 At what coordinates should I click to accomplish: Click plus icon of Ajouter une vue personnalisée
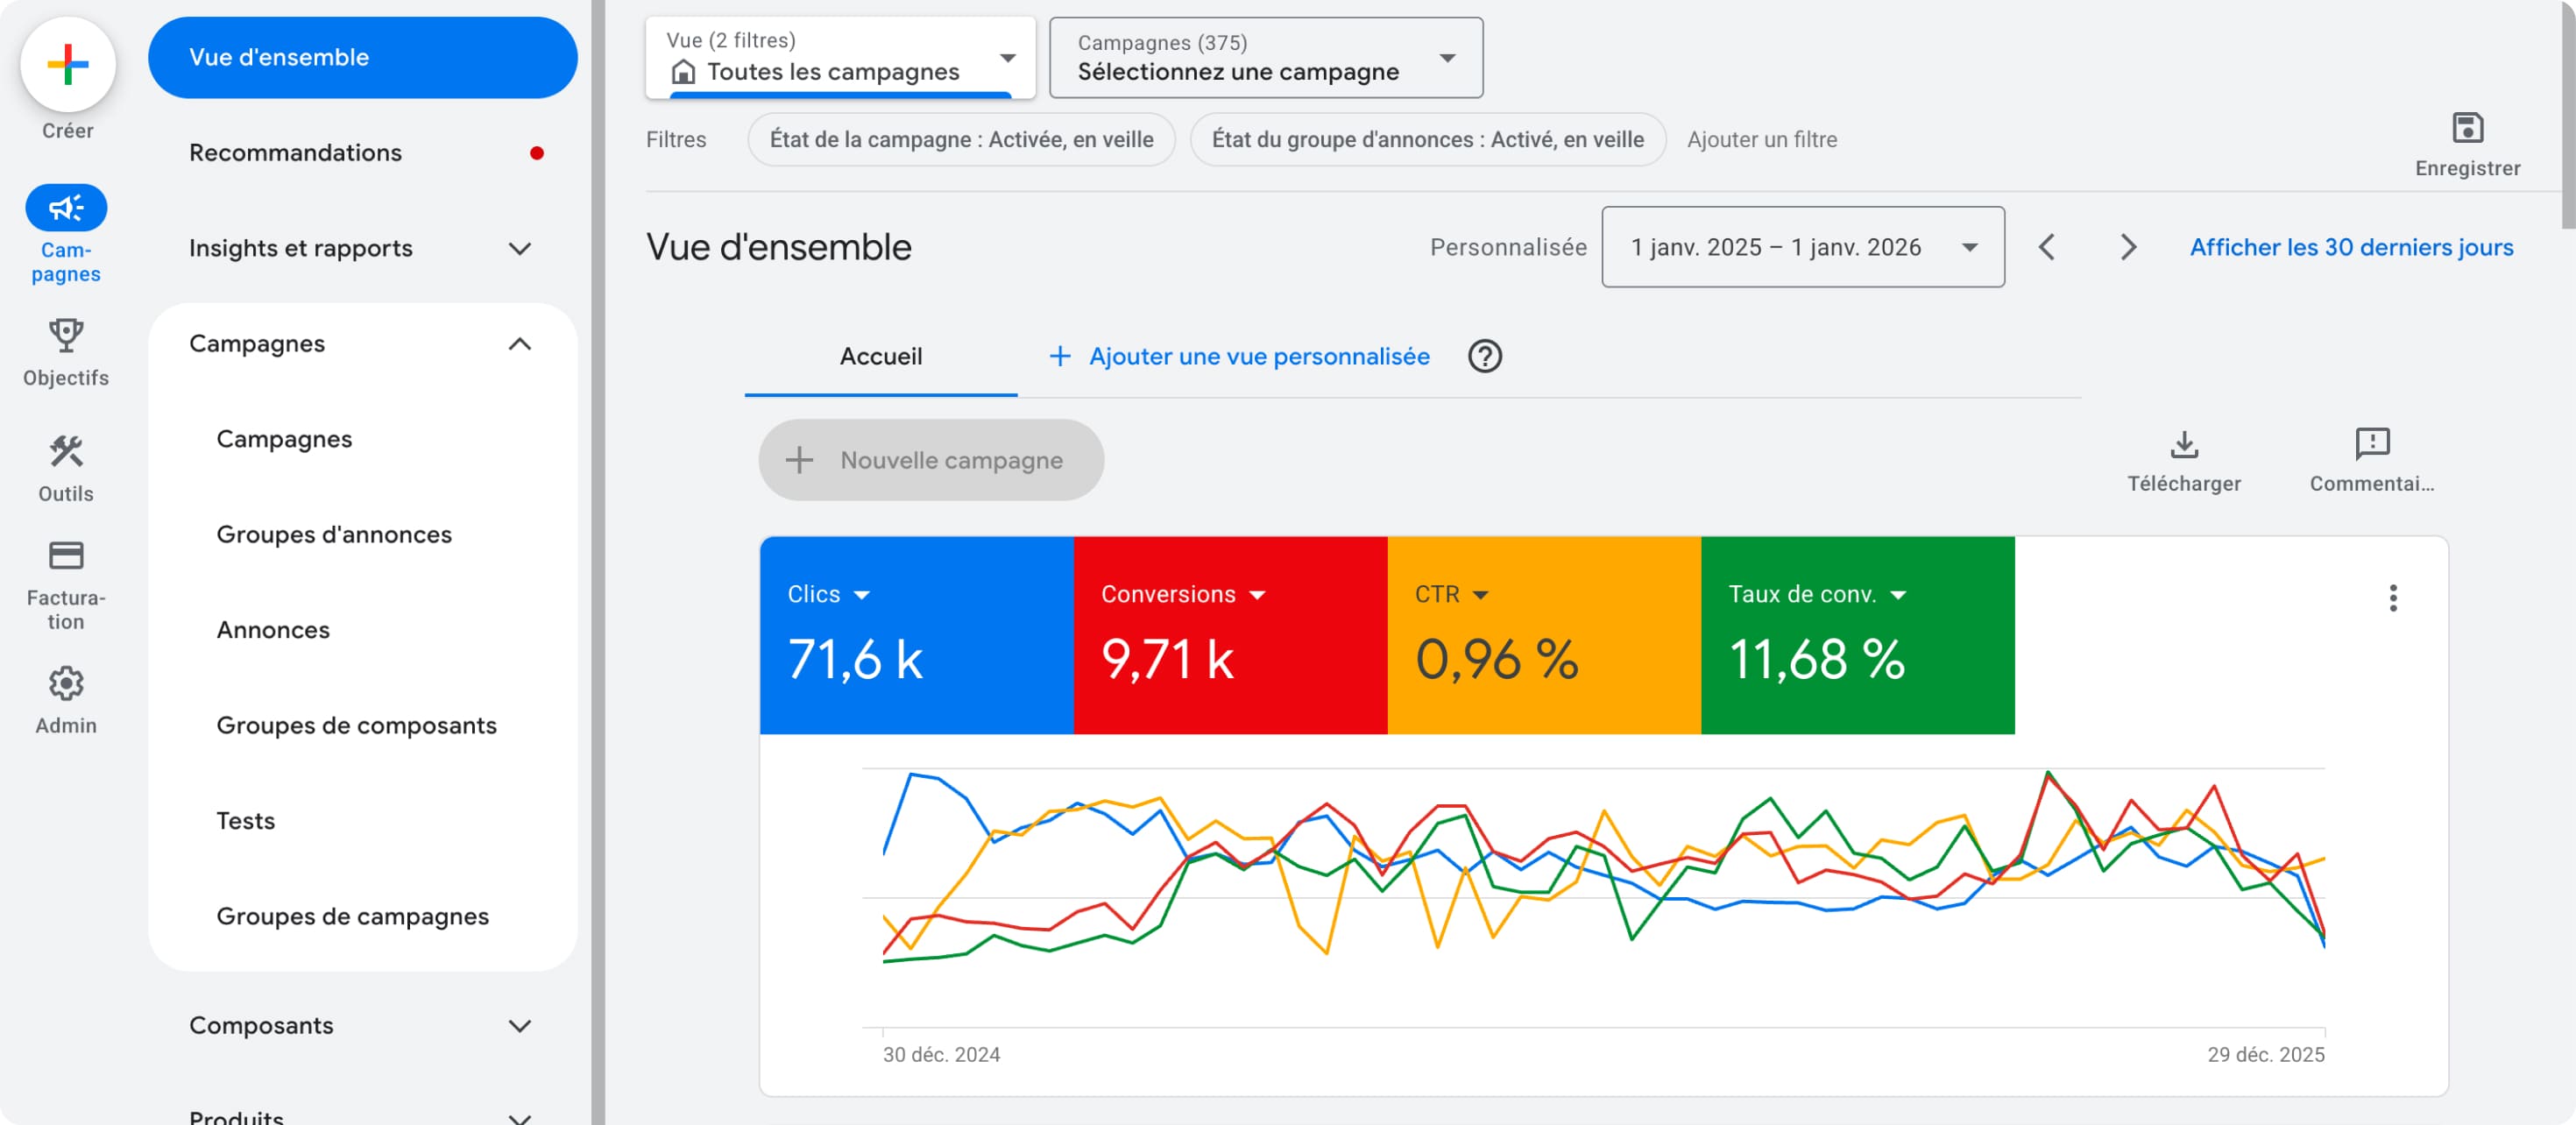pos(1060,356)
